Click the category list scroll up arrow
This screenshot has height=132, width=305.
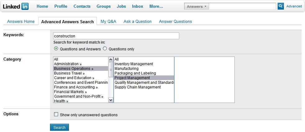pyautogui.click(x=111, y=60)
